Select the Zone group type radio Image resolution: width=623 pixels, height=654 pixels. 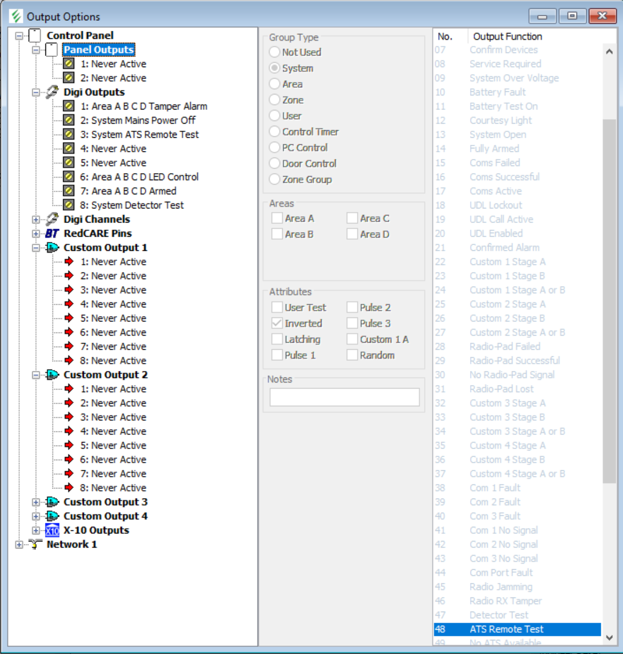point(275,100)
